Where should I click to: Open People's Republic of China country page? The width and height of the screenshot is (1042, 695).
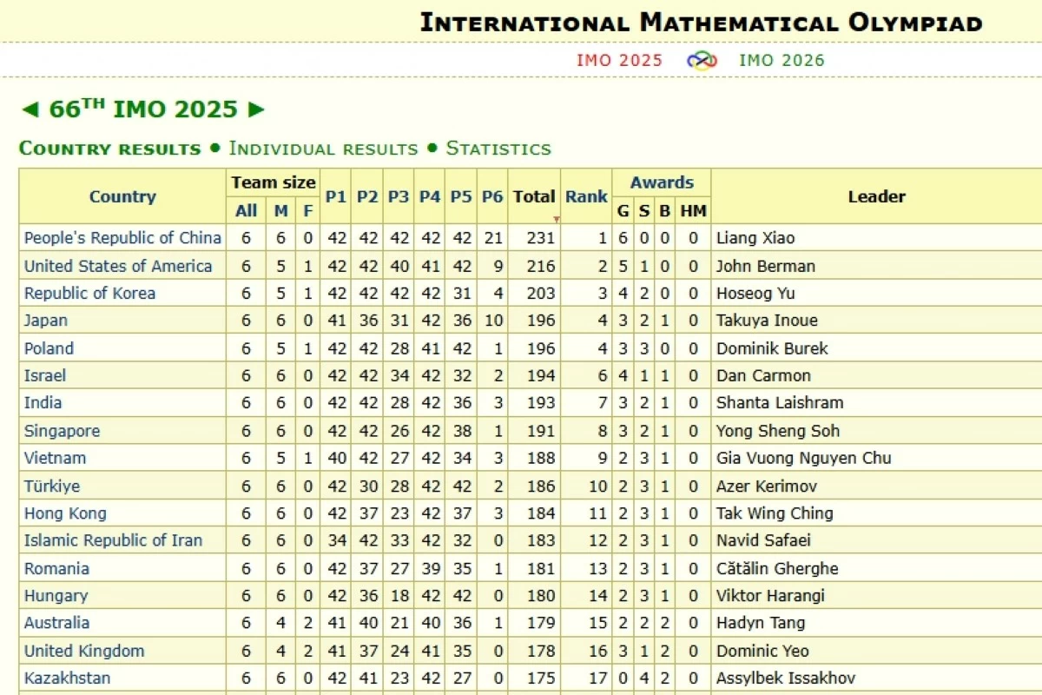pyautogui.click(x=122, y=237)
